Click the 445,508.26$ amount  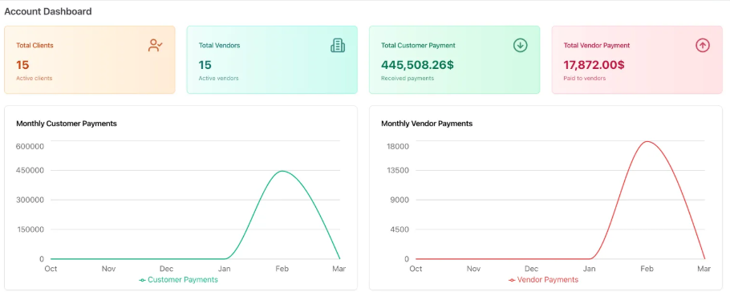(x=417, y=65)
